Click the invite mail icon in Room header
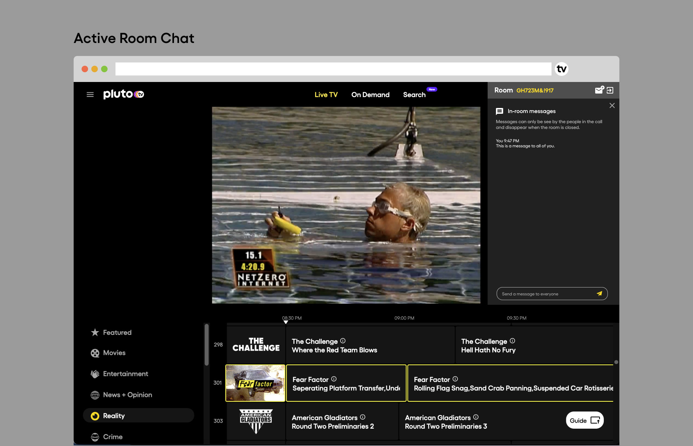 (x=599, y=90)
